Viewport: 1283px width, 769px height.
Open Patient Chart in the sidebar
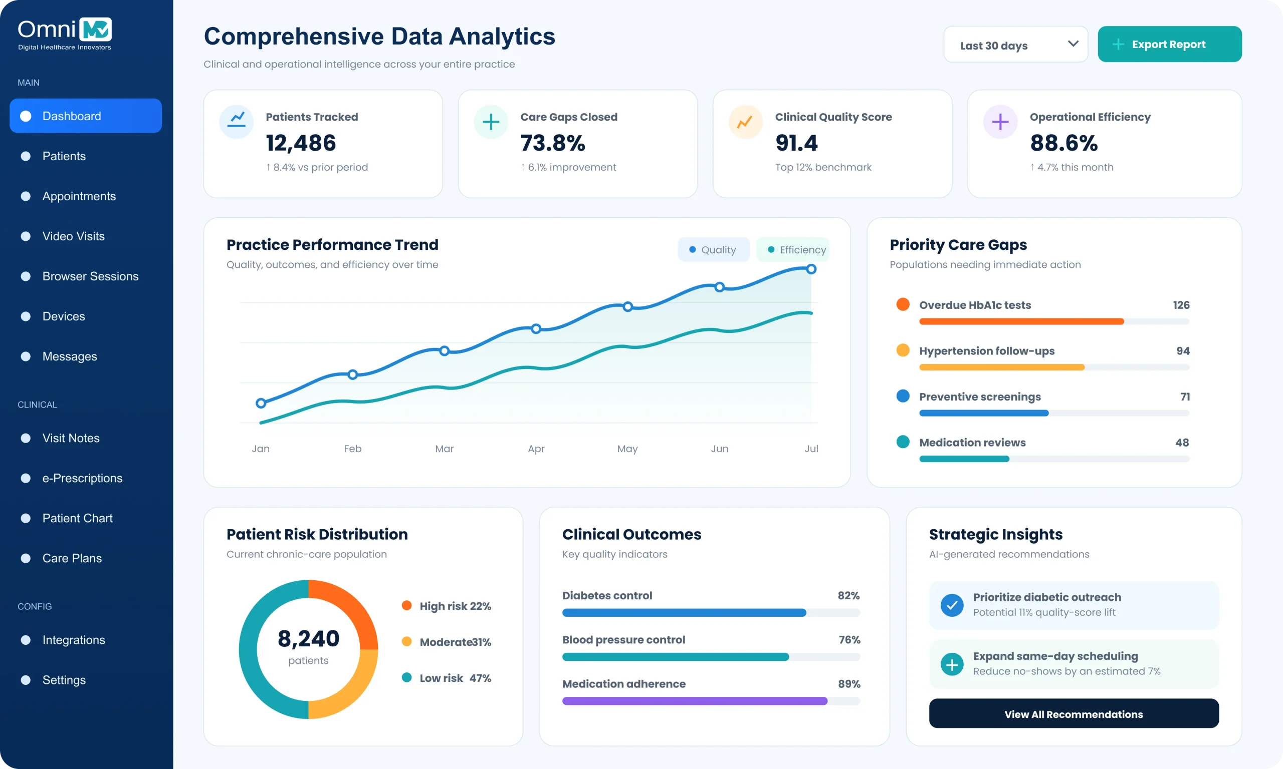(x=86, y=518)
